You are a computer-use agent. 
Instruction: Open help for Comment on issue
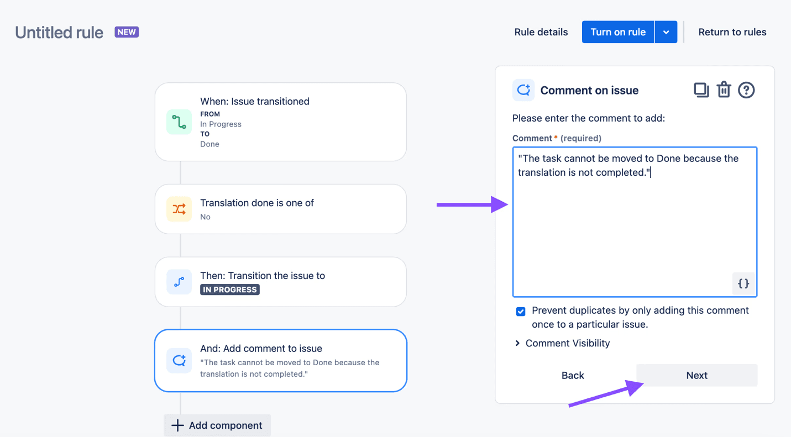(x=746, y=89)
